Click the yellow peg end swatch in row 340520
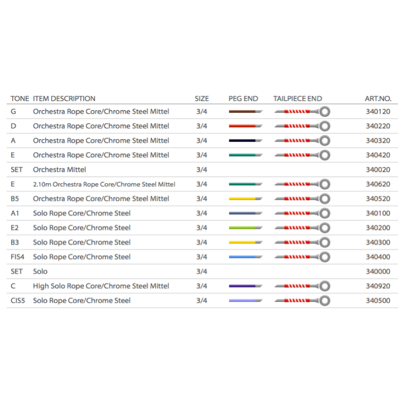406x406 pixels. point(246,198)
